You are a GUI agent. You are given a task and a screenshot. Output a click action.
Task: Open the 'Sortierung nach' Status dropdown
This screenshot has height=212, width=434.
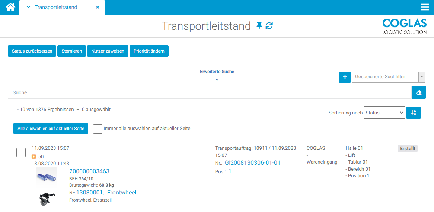[384, 113]
